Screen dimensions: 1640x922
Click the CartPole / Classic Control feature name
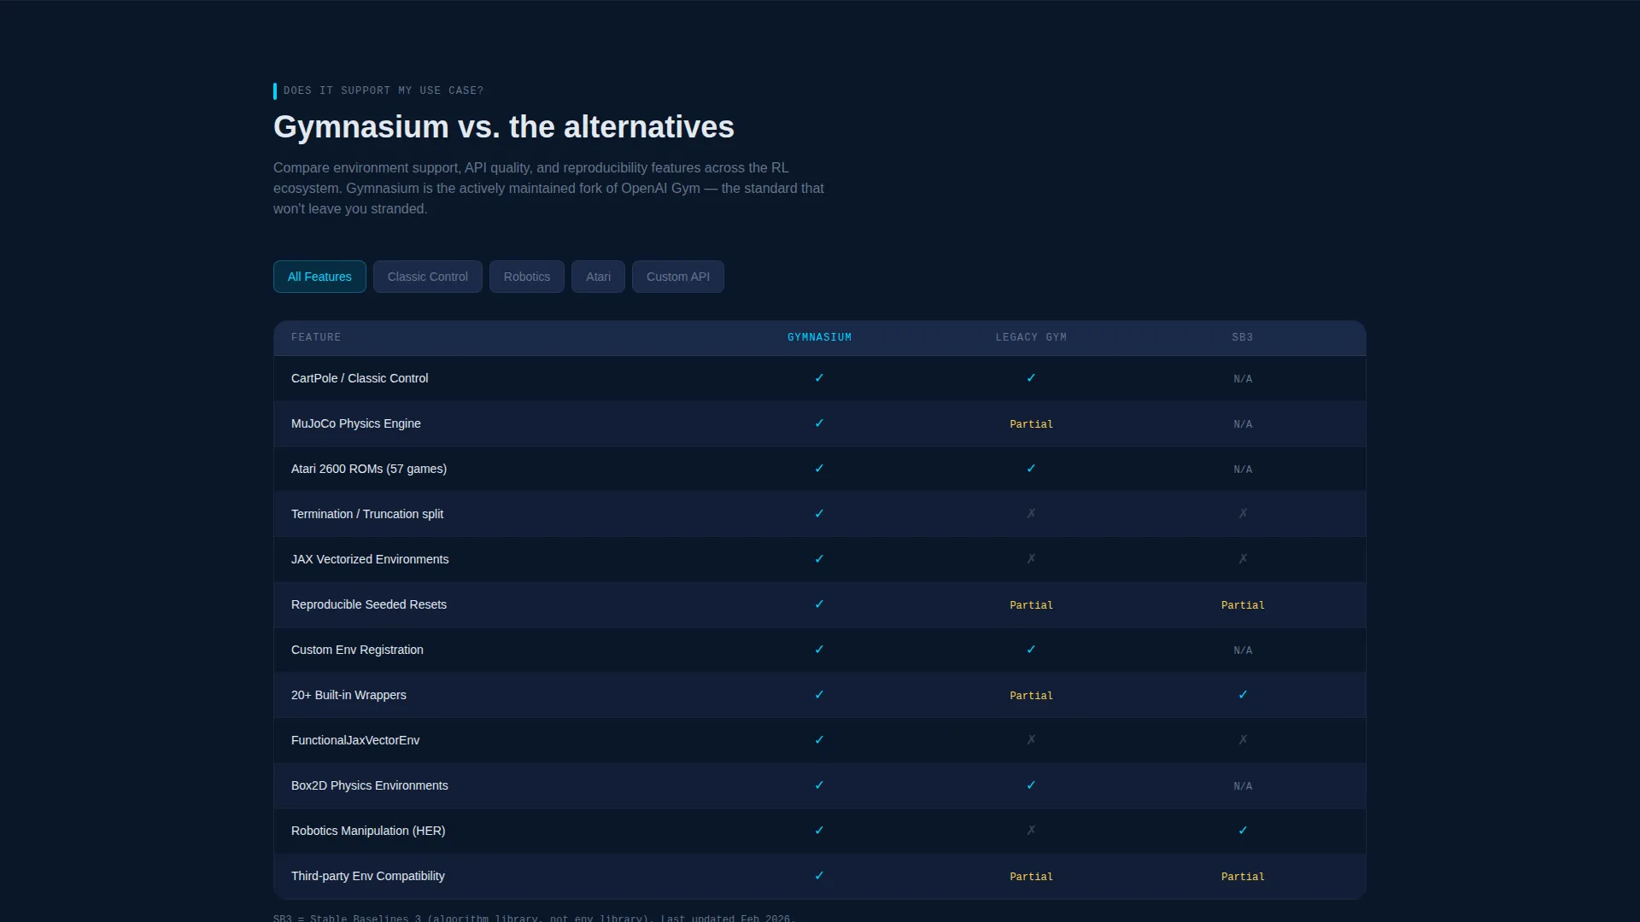tap(360, 378)
